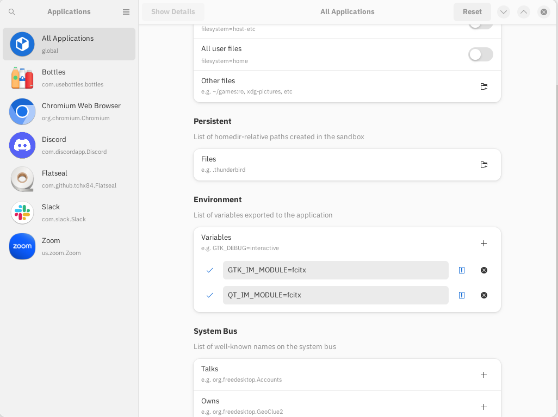
Task: Select Bottles app icon in sidebar
Action: (22, 78)
